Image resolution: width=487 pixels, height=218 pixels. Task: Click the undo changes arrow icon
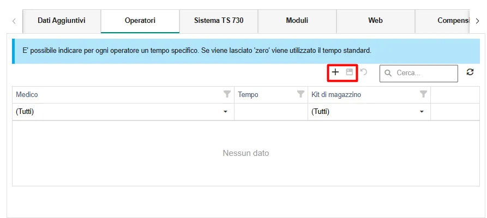[x=364, y=72]
